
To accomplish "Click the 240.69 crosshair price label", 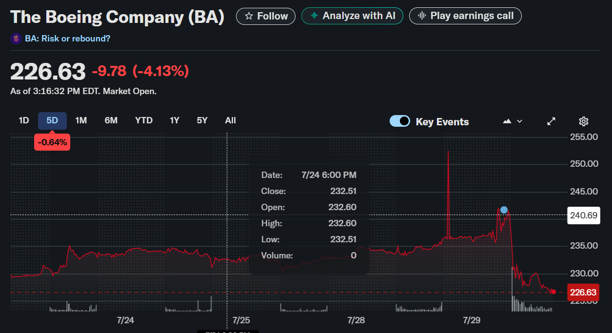I will [x=584, y=215].
